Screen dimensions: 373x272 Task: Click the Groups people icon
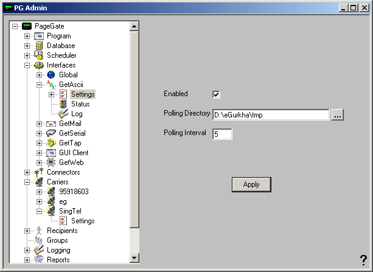coord(39,240)
